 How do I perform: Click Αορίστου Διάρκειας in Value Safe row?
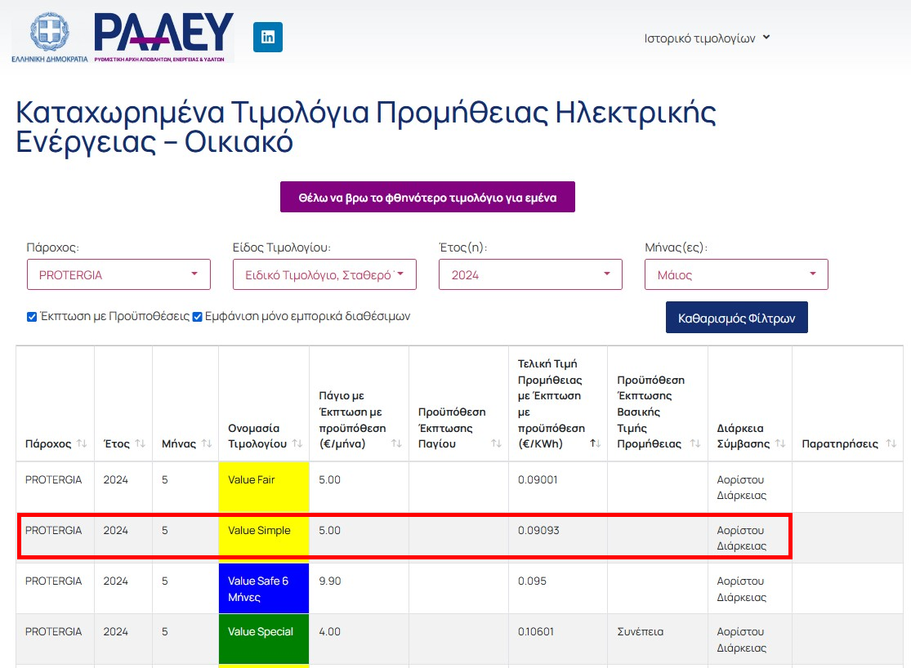click(742, 589)
